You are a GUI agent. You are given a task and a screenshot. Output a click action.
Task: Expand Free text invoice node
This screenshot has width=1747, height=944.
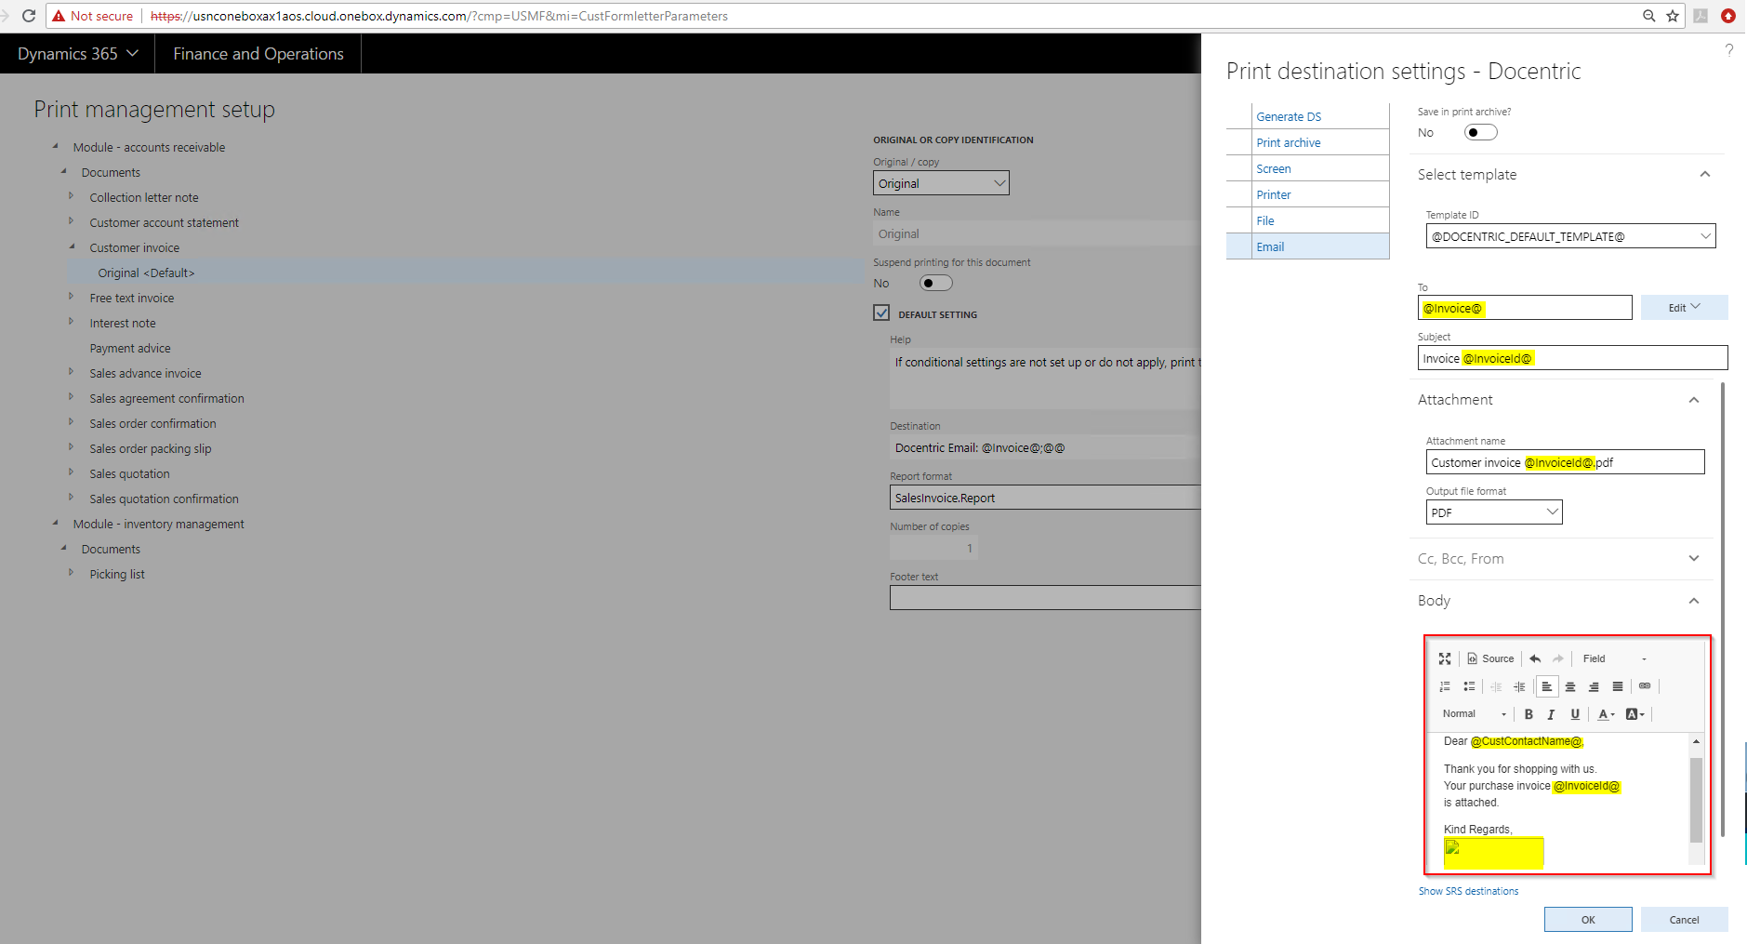click(x=71, y=297)
